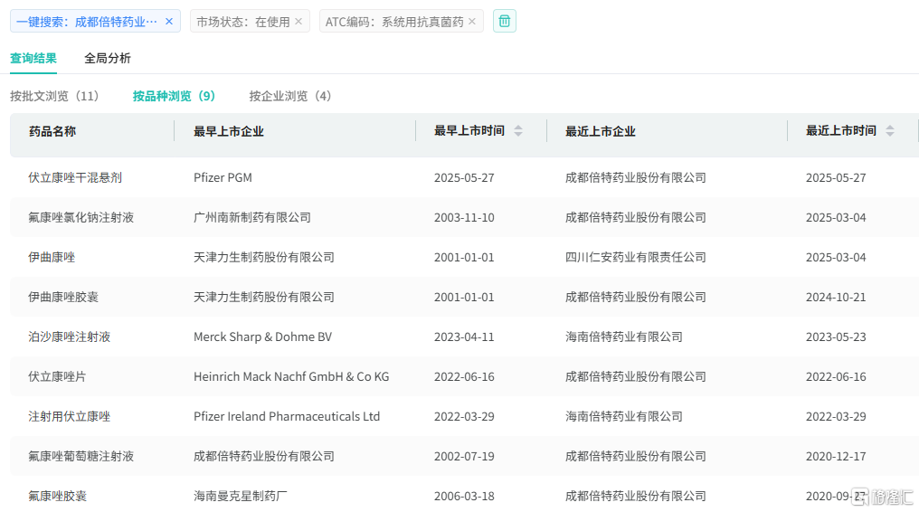Select 按品种浏览（9）view

174,96
